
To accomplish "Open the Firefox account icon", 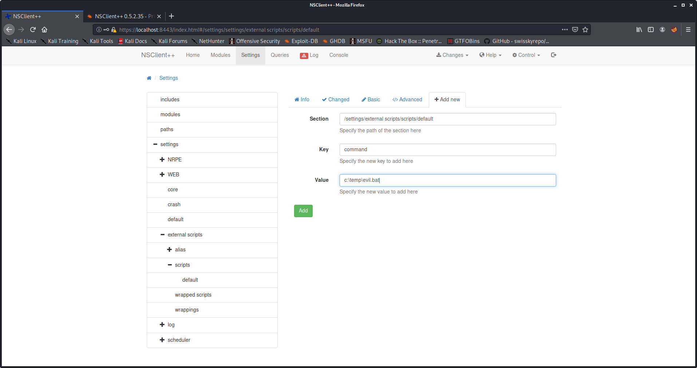I will [x=662, y=30].
